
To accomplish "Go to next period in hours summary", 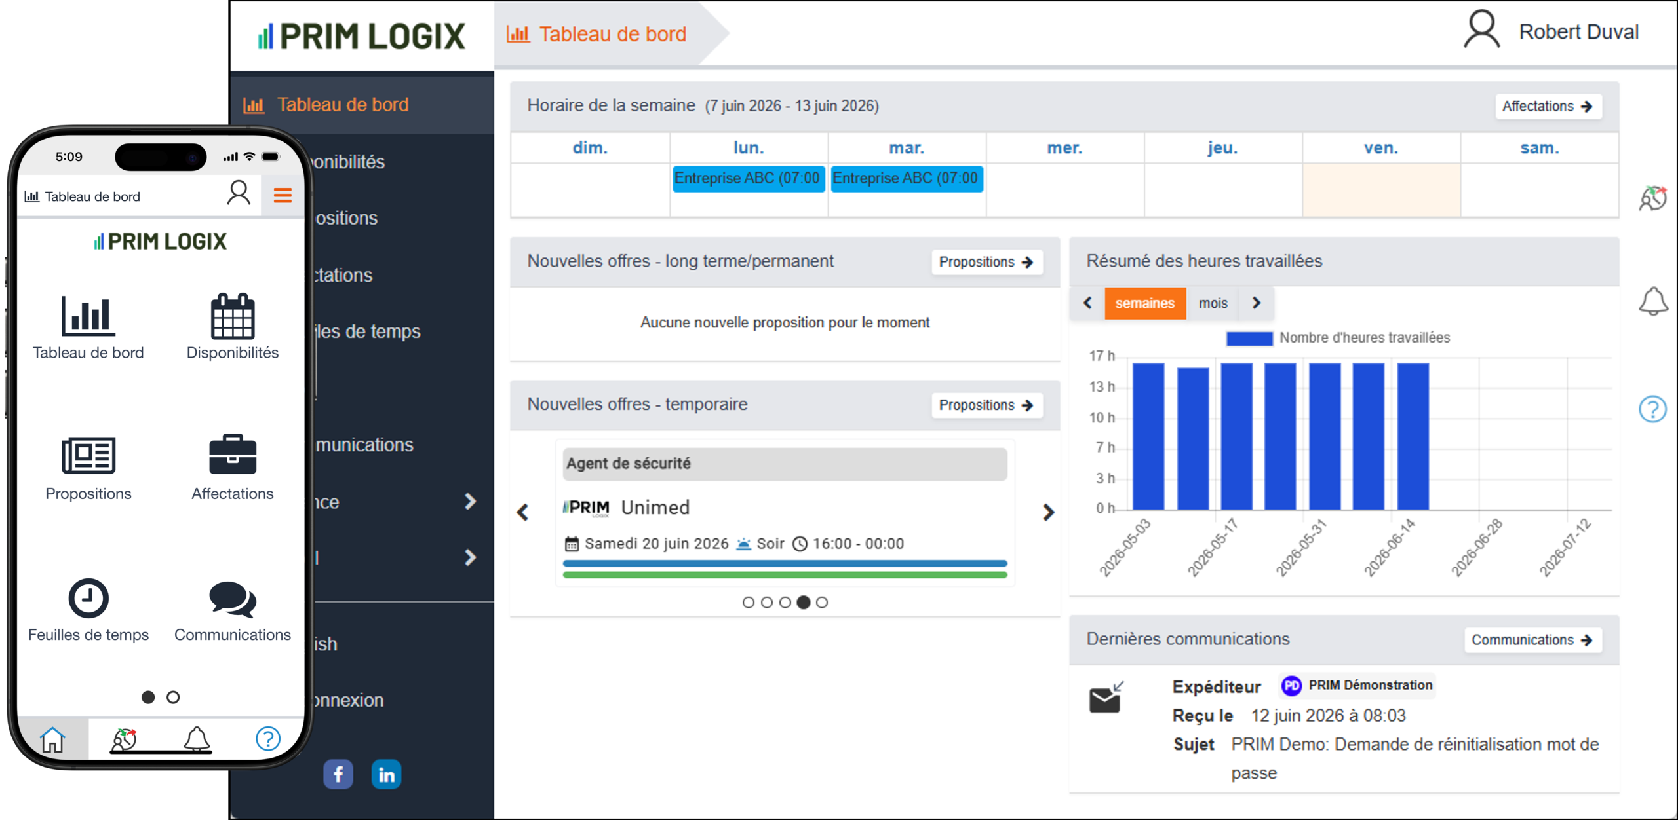I will [1256, 303].
